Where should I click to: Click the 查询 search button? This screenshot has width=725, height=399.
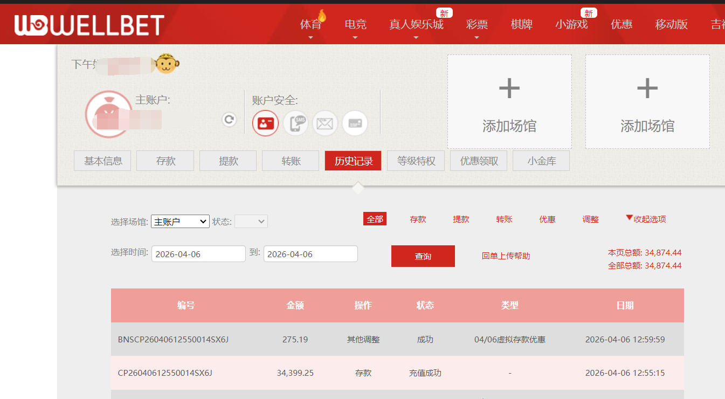coord(423,256)
